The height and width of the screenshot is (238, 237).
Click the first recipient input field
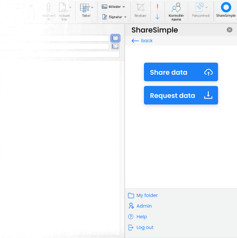click(x=55, y=38)
